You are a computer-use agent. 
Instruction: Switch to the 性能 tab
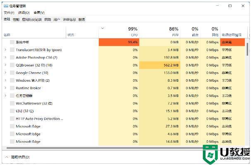click(x=16, y=19)
